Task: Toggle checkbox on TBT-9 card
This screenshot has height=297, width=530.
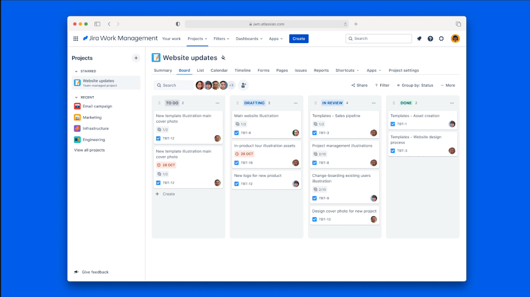Action: tap(315, 198)
